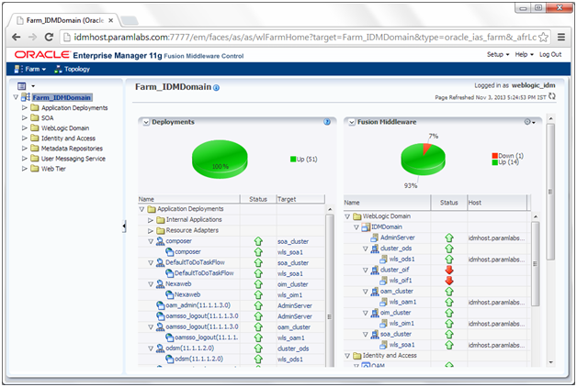
Task: Click the composer application icon on soa_cluster
Action: [160, 241]
